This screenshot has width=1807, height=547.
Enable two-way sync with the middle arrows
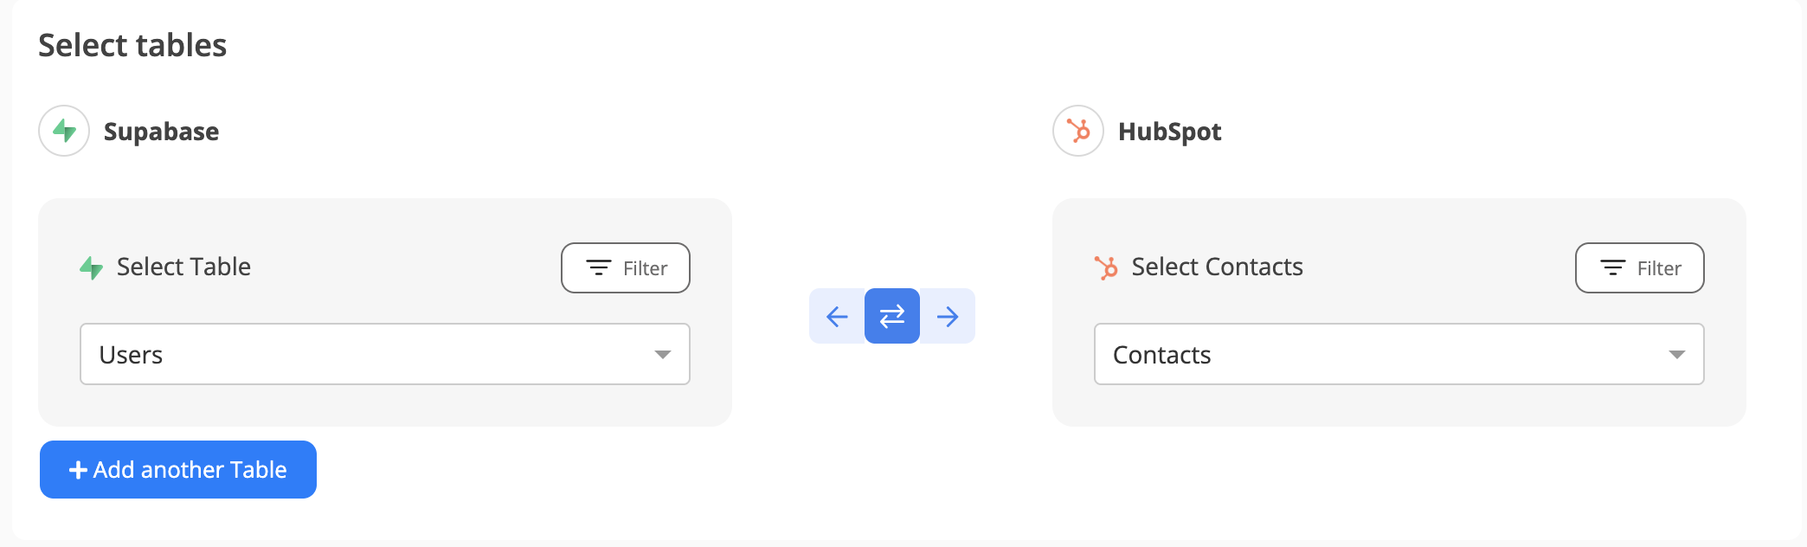pyautogui.click(x=892, y=316)
